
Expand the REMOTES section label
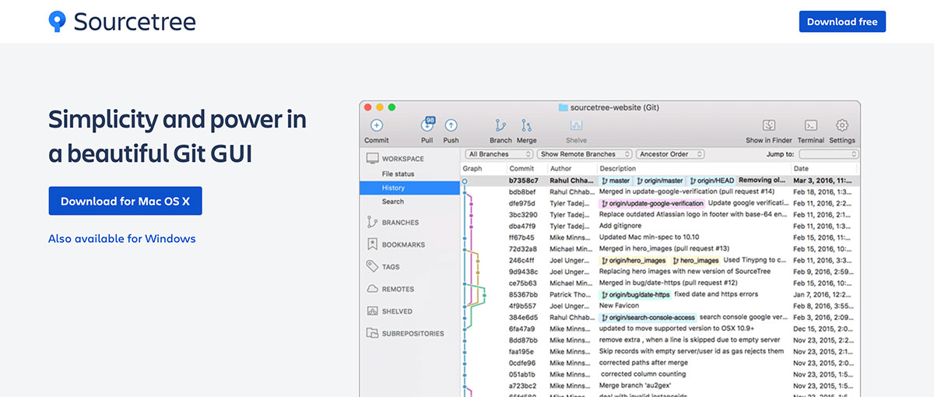pos(398,289)
